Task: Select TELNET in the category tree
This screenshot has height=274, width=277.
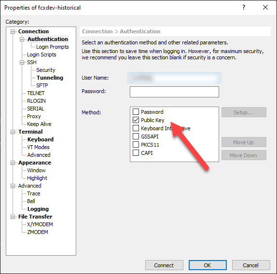Action: pos(36,93)
